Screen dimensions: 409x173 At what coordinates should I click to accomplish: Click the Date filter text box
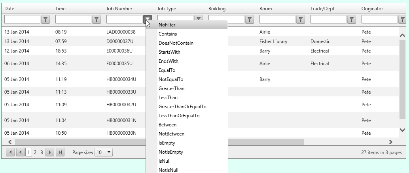[x=23, y=19]
